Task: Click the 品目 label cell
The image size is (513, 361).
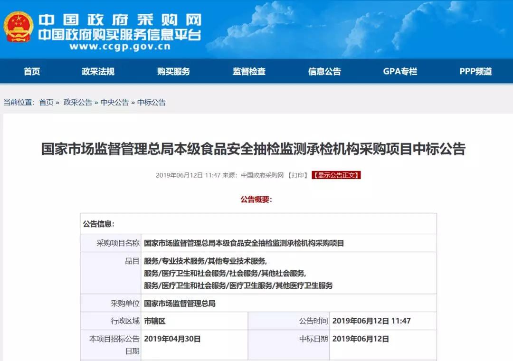Action: [111, 273]
